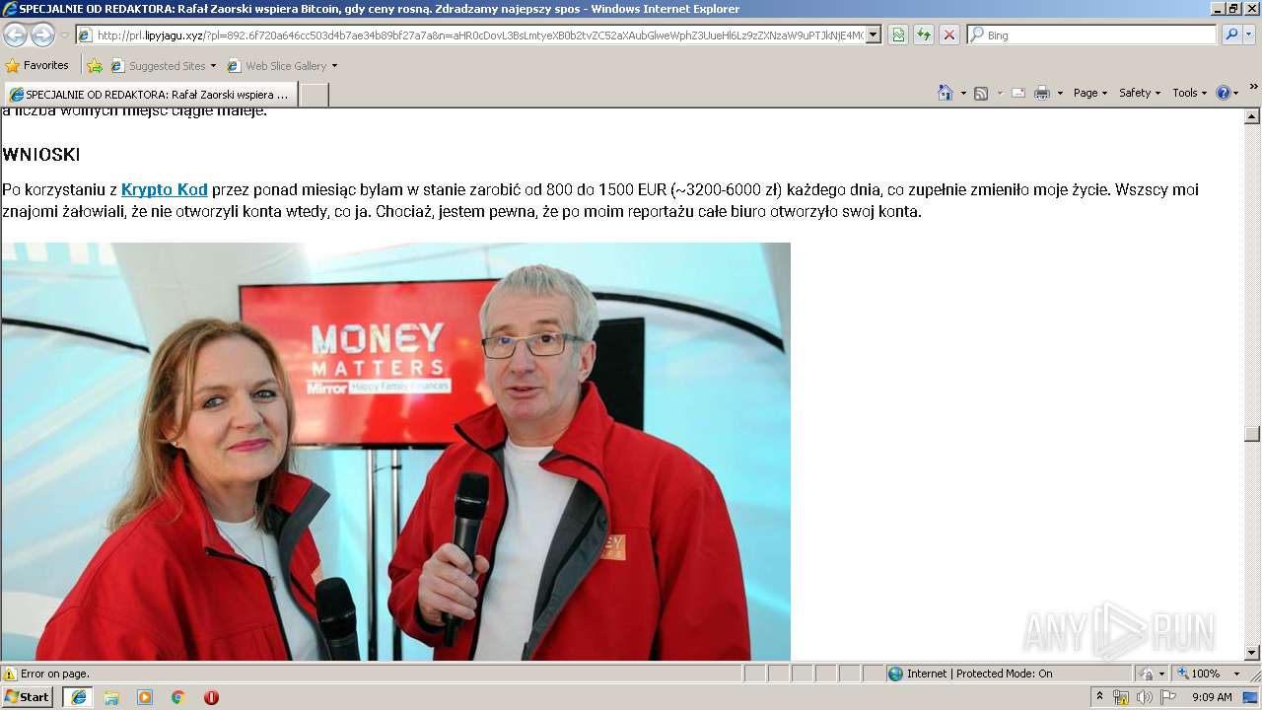Click inside the address URL field

tap(479, 35)
